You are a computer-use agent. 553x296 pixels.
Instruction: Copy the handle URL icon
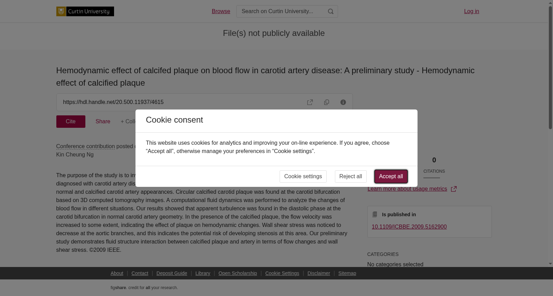[327, 102]
